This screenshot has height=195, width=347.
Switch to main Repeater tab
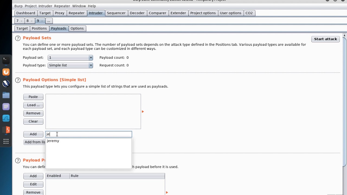coord(76,13)
